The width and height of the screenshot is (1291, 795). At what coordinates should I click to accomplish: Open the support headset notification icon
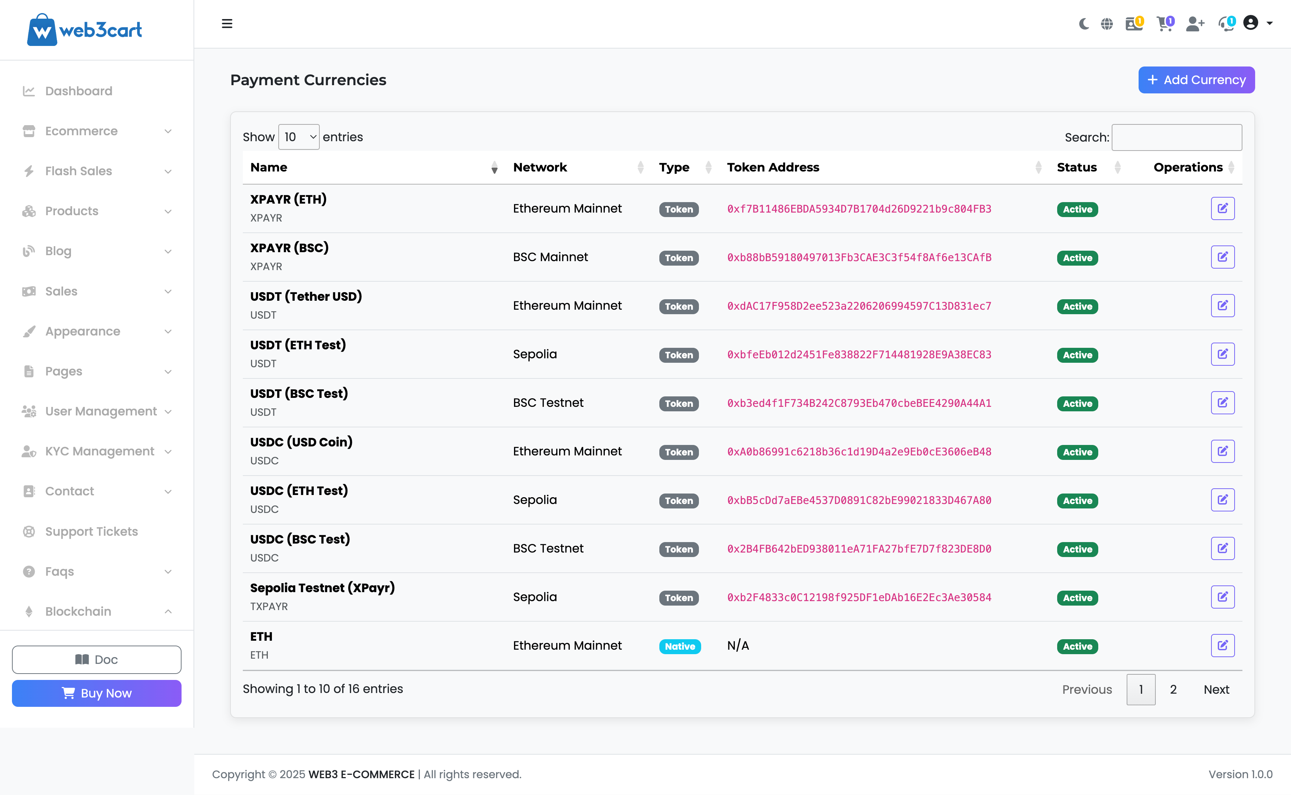1226,24
